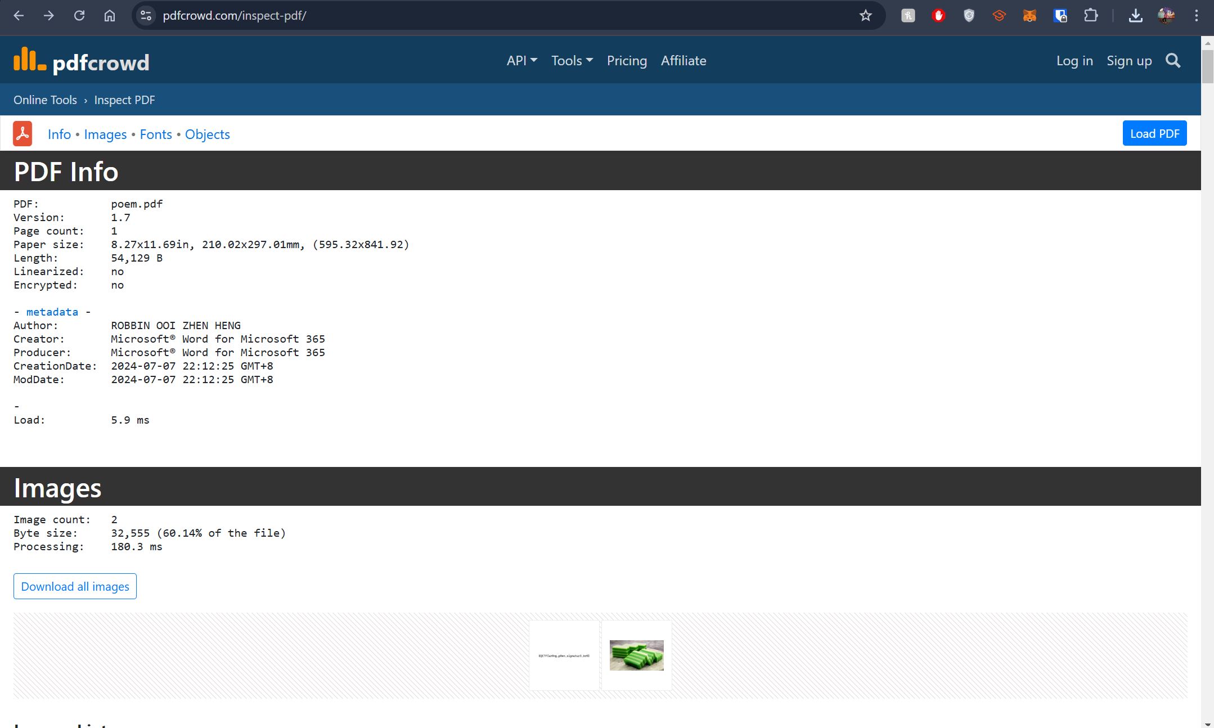Image resolution: width=1214 pixels, height=728 pixels.
Task: Bookmark page with star icon
Action: [865, 16]
